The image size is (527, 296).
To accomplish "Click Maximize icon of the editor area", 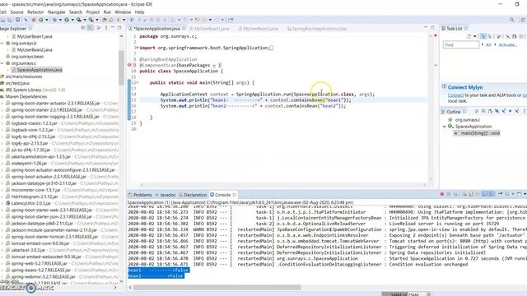I will (433, 27).
